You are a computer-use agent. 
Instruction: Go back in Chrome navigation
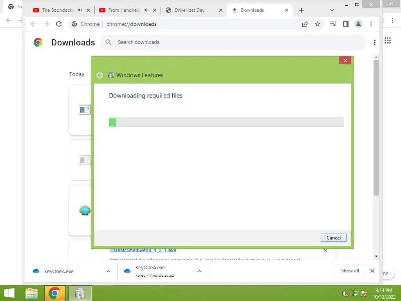tap(34, 24)
